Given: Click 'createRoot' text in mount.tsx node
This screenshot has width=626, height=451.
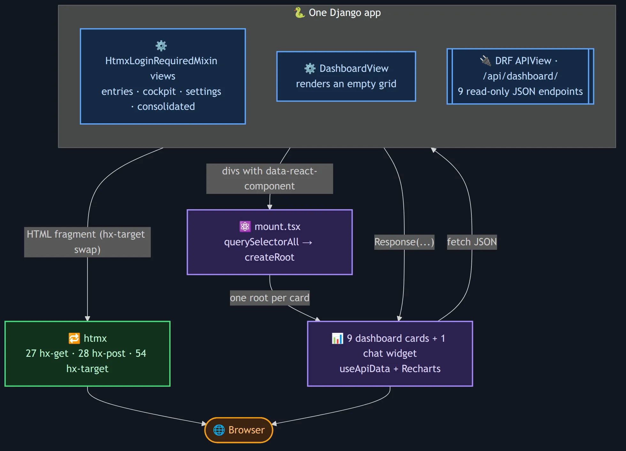Looking at the screenshot, I should tap(270, 257).
